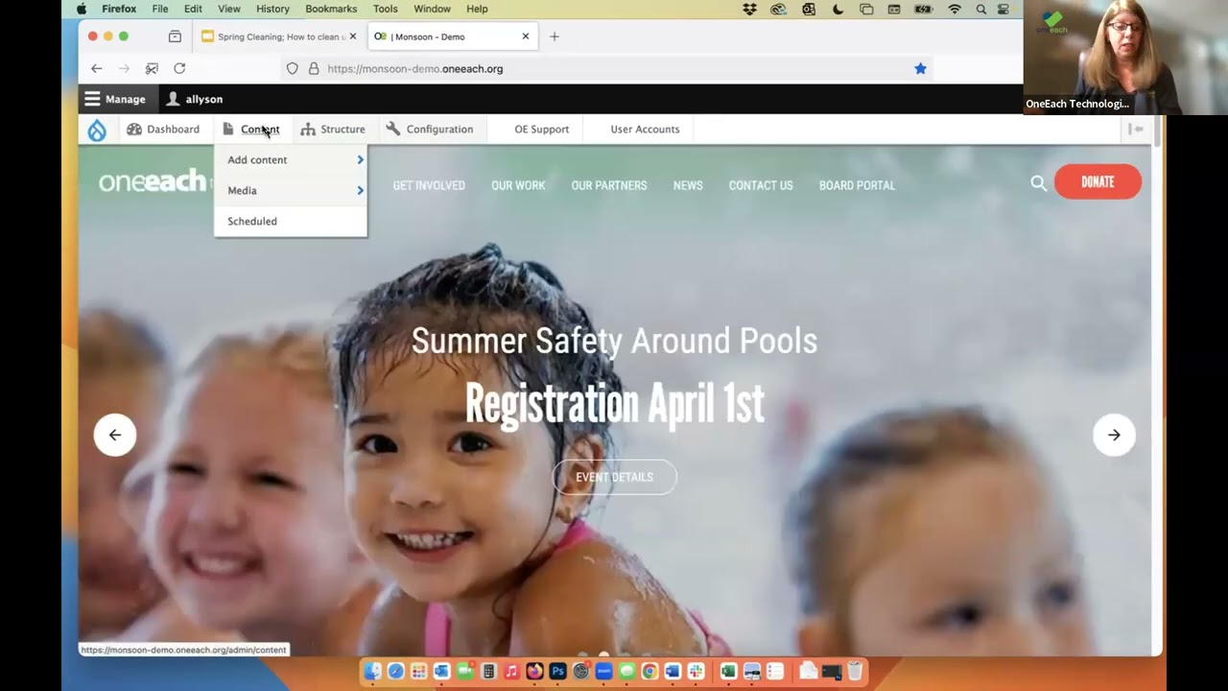Click the URL address field
1228x691 pixels.
coord(606,68)
